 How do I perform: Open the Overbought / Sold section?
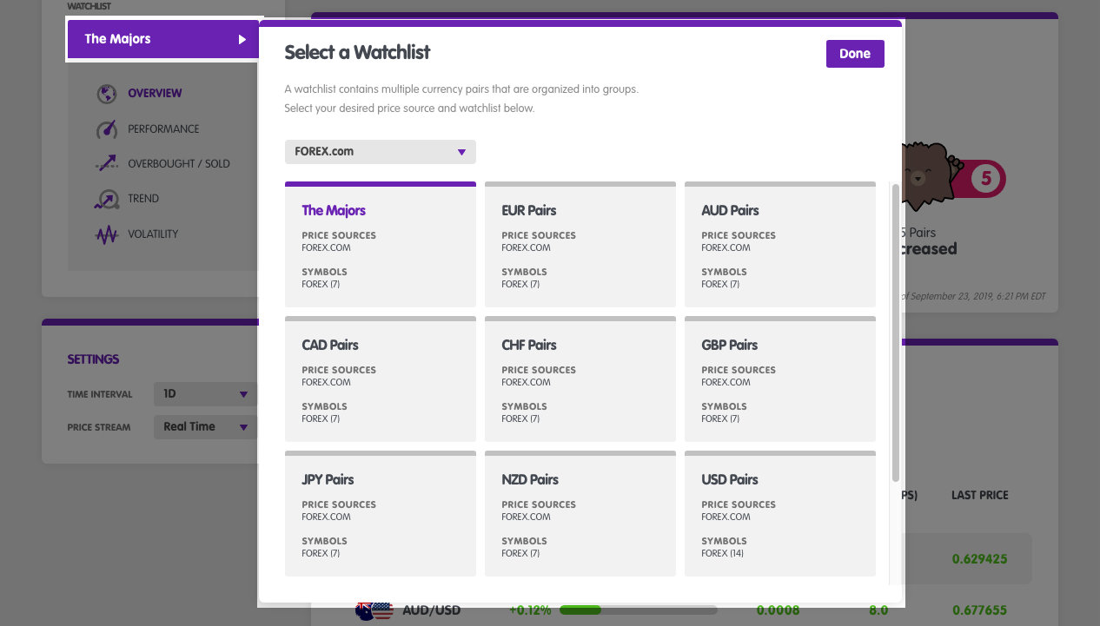[x=179, y=163]
